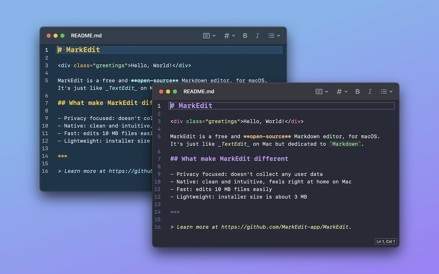Image resolution: width=439 pixels, height=274 pixels.
Task: Click the green `Markdown` code text
Action: click(345, 144)
